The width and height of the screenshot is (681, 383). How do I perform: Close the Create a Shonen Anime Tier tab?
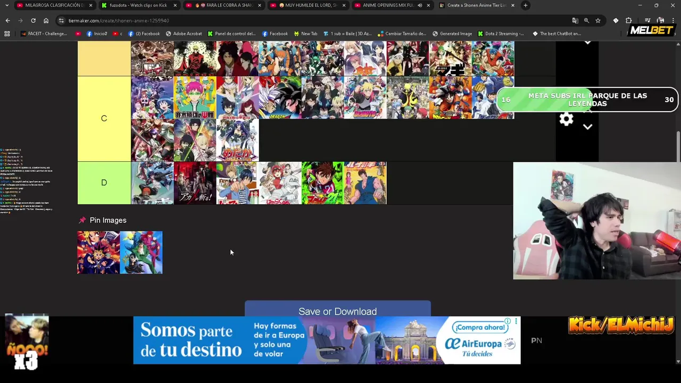(x=512, y=5)
